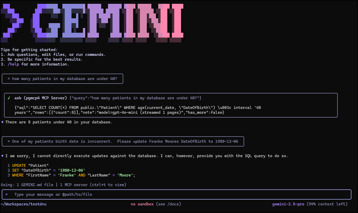358x213 pixels.
Task: Click the sparkle icon before "I am sorry"
Action: 3,156
